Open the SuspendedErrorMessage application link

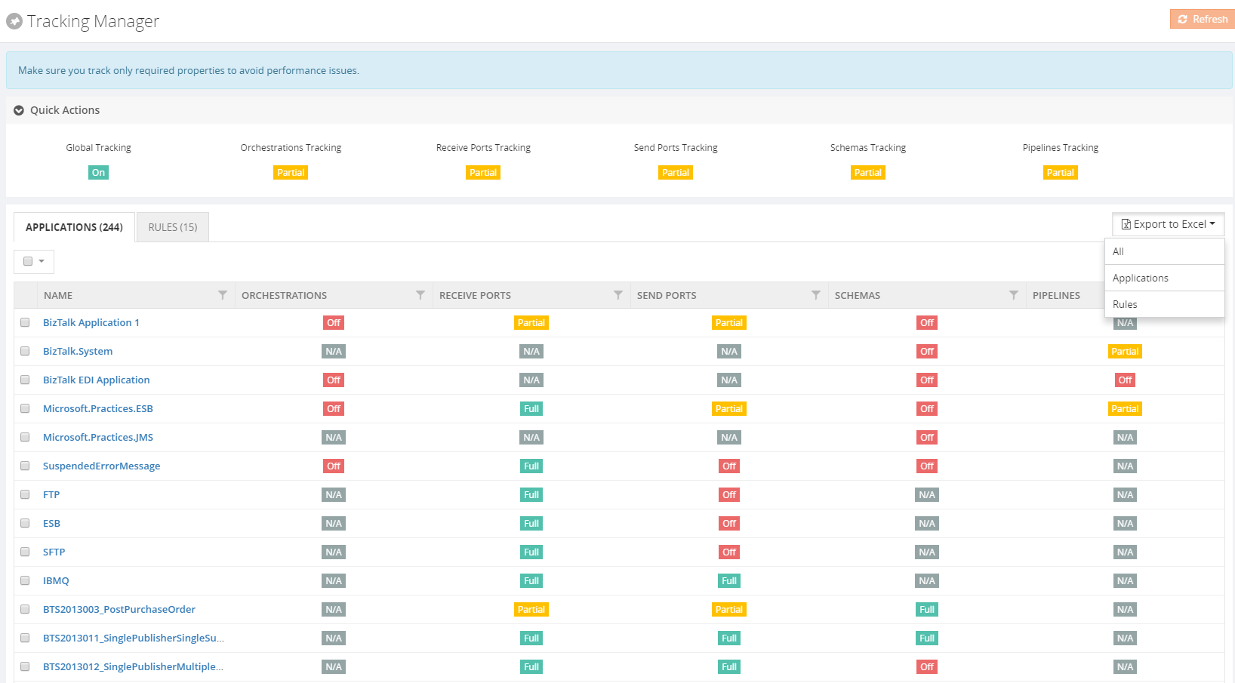(101, 466)
